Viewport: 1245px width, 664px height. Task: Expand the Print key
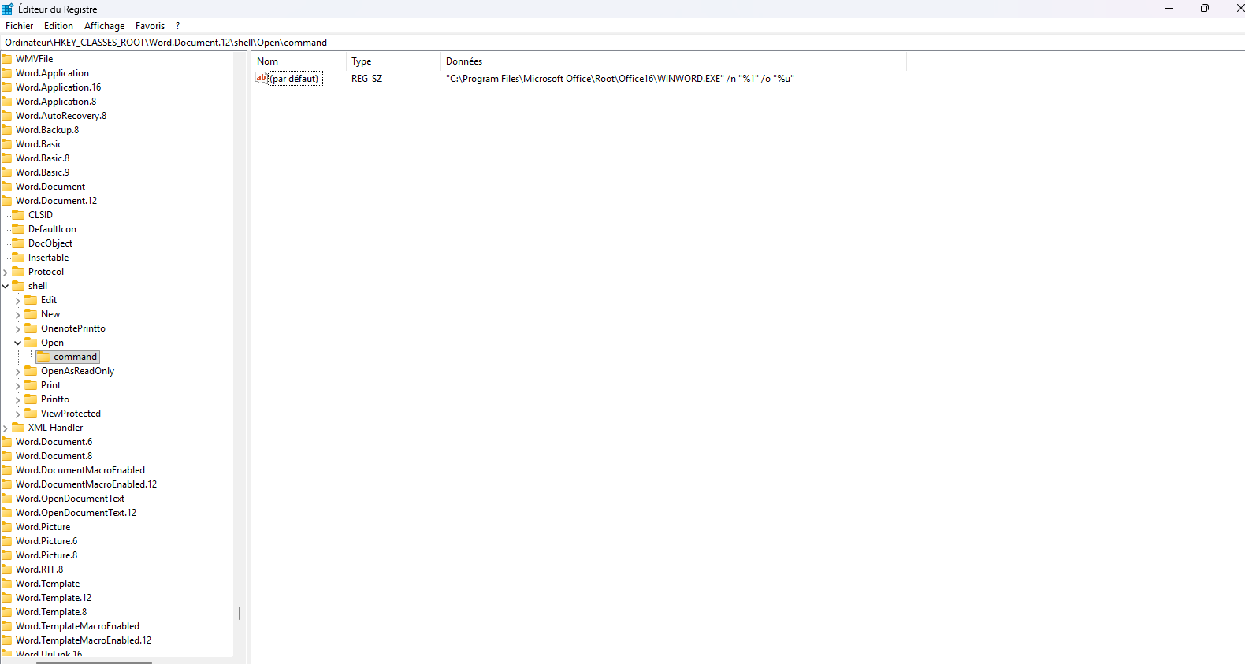tap(17, 385)
